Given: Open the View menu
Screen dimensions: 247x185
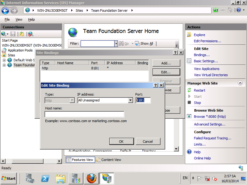Looking at the screenshot, I should point(19,19).
